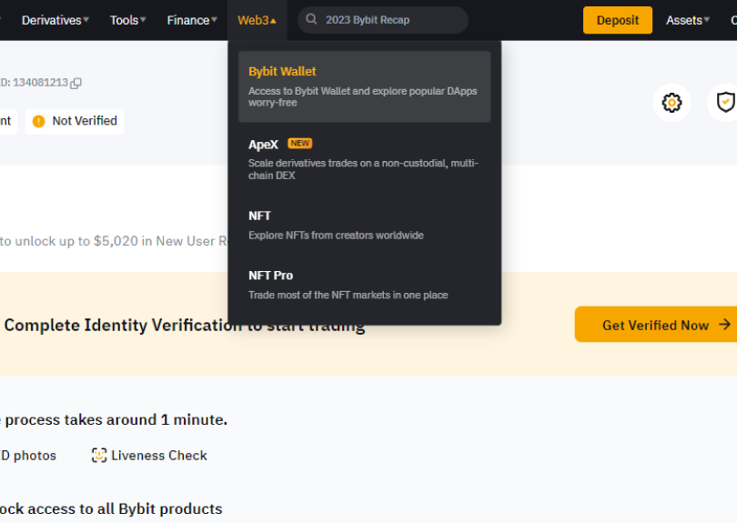This screenshot has height=523, width=737.
Task: Open account settings gear icon
Action: point(671,103)
